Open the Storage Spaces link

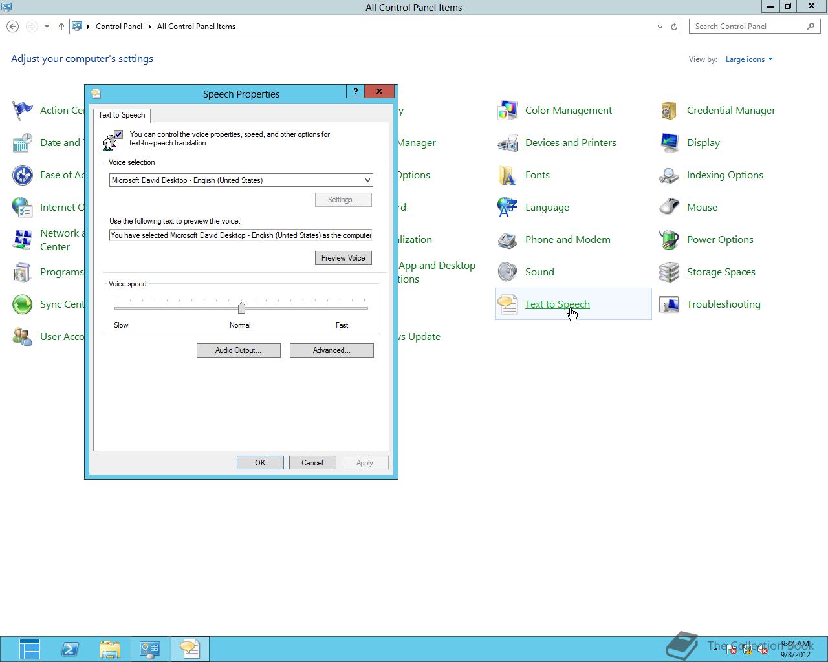[721, 272]
